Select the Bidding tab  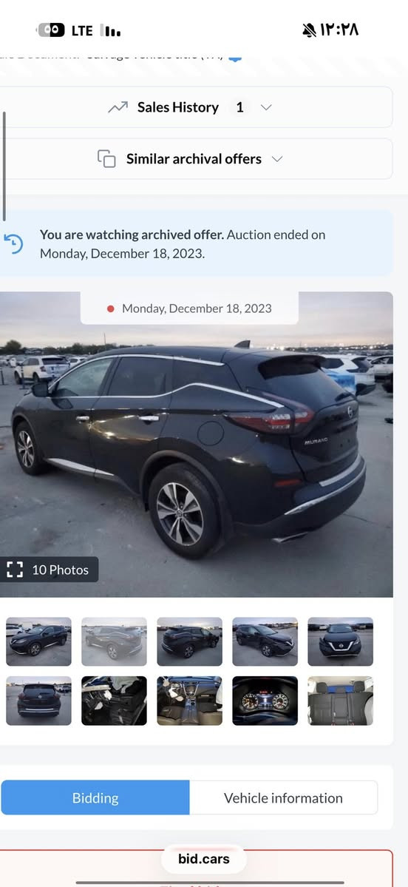[x=95, y=797]
